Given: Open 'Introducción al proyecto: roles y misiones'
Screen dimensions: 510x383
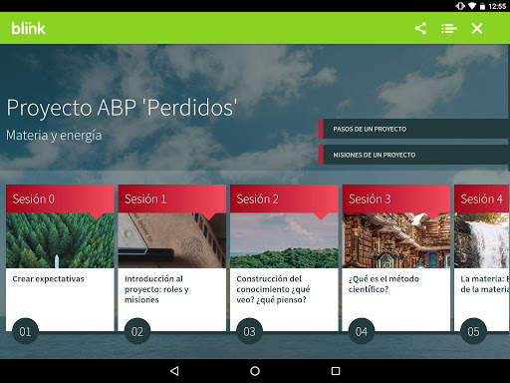Looking at the screenshot, I should point(156,289).
